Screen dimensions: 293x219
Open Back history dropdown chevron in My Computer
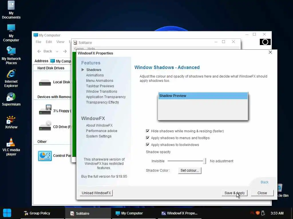57,51
